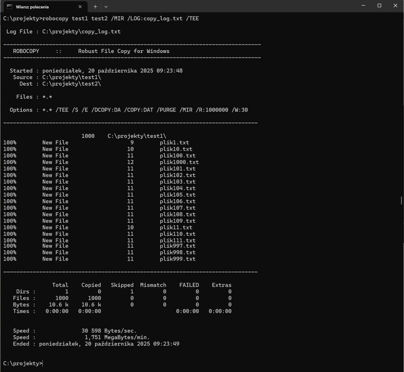The height and width of the screenshot is (372, 404).
Task: Select the Wiersz polecenia tab
Action: (43, 6)
